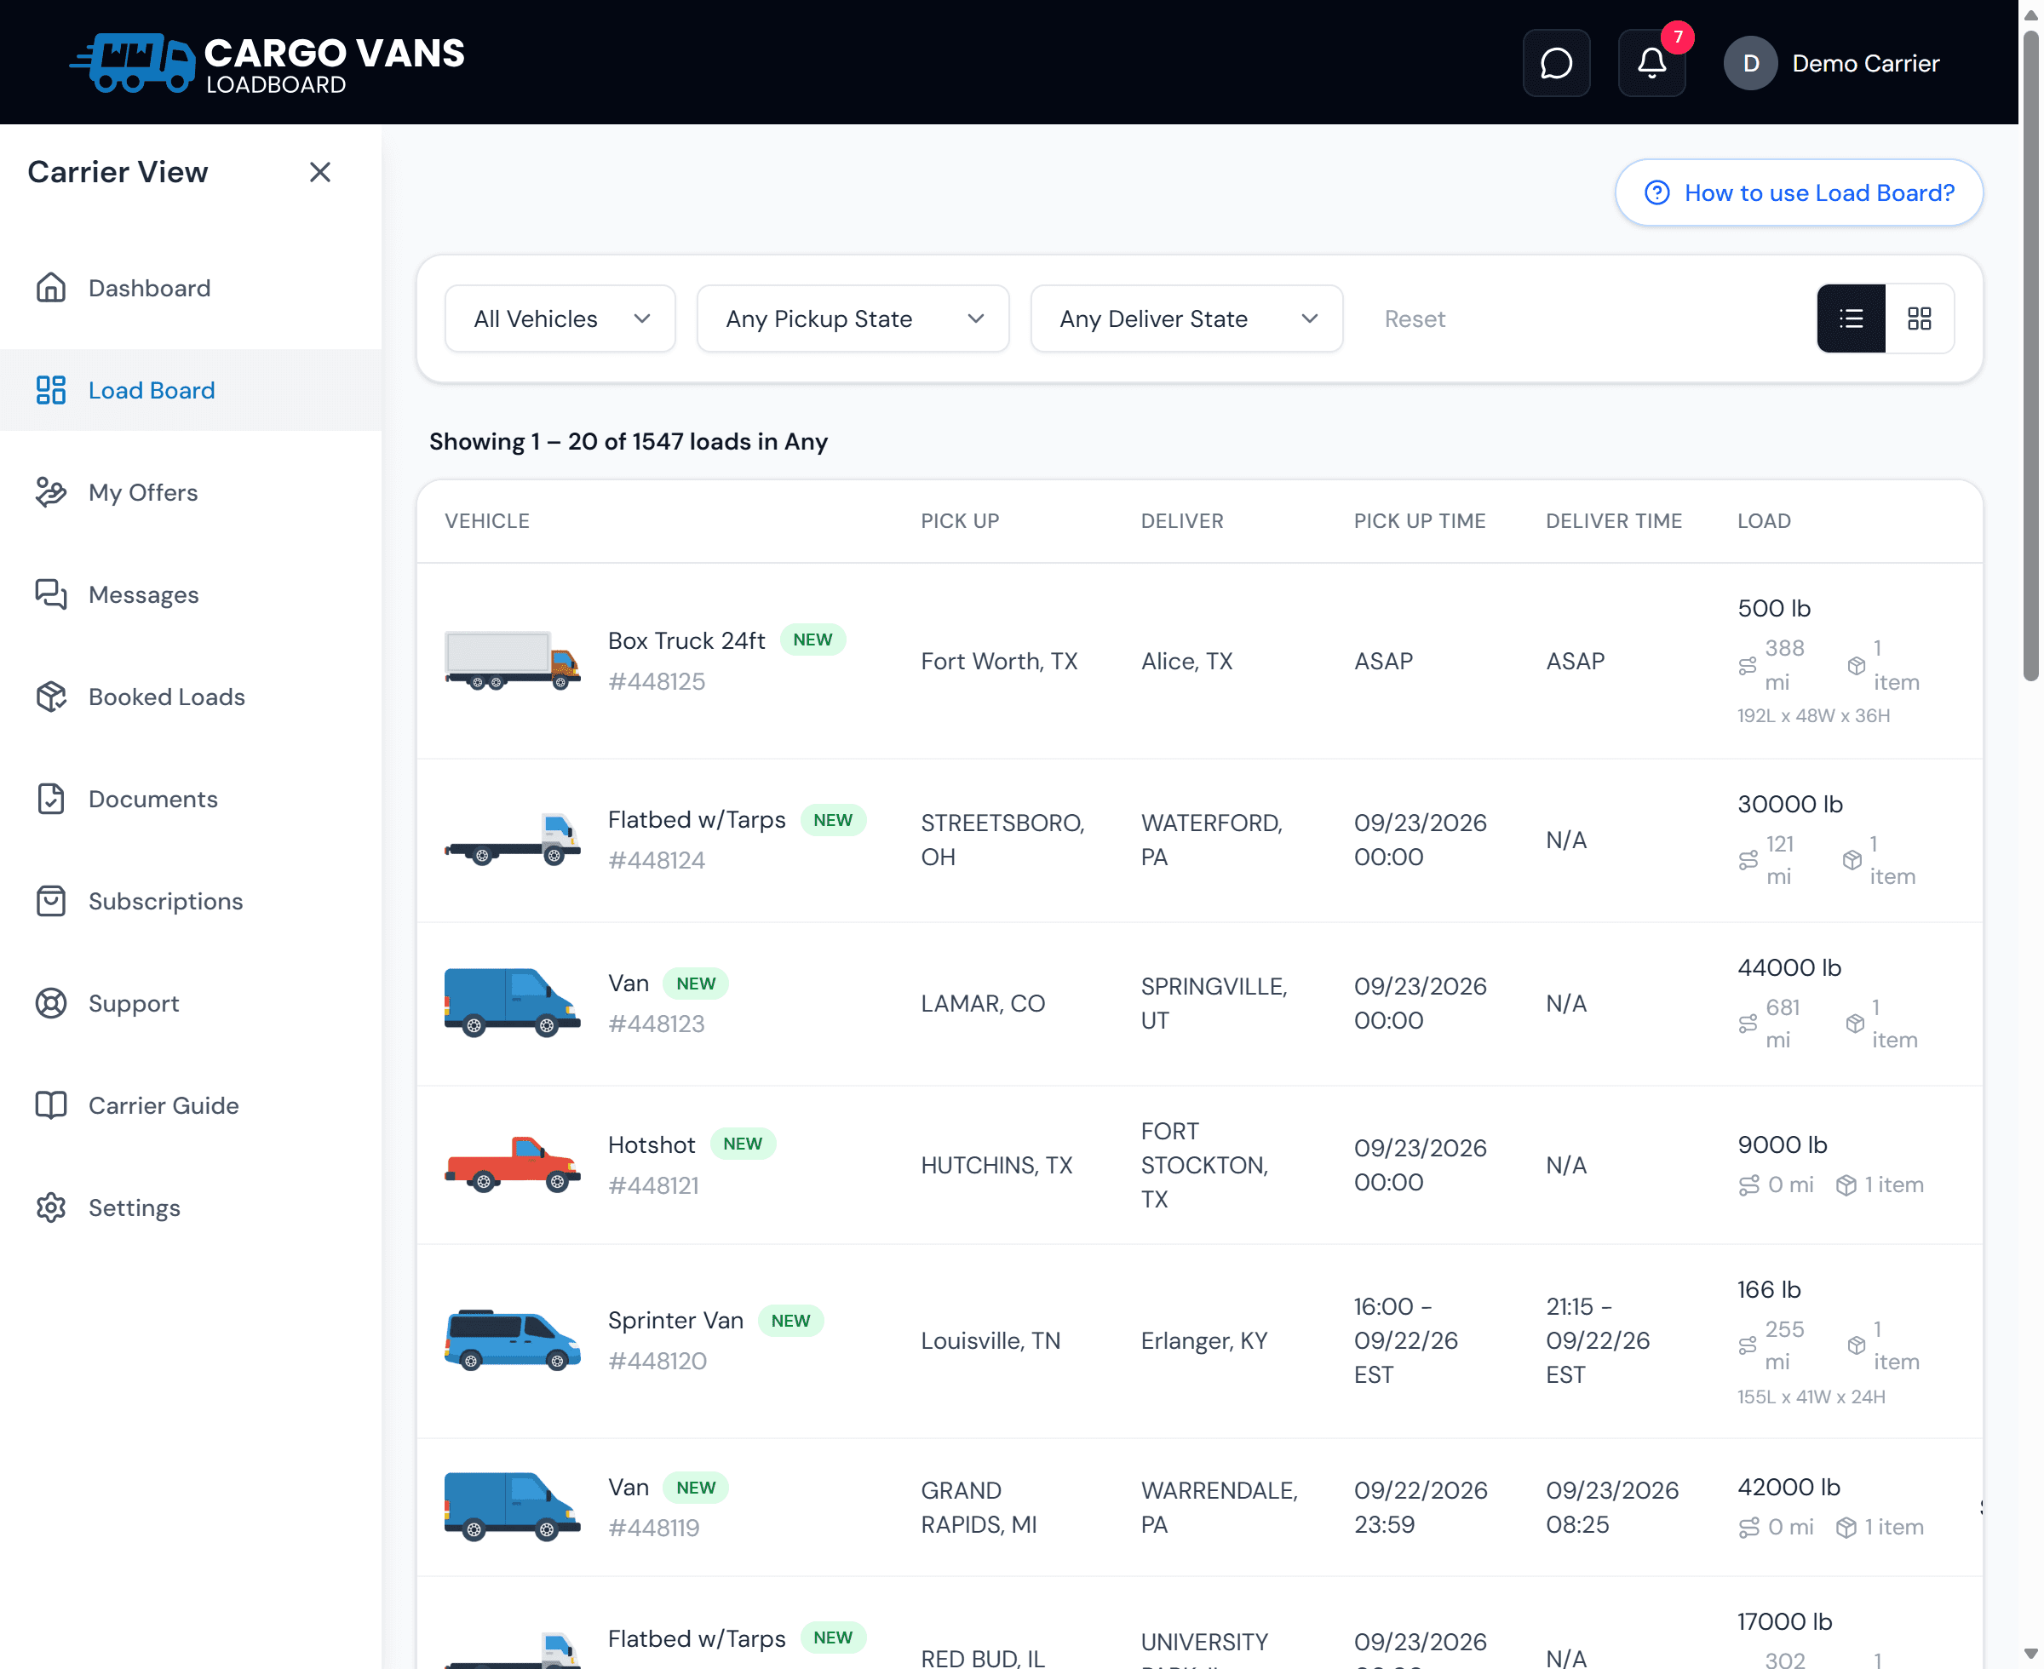
Task: Open the Settings gear icon in sidebar
Action: click(51, 1207)
